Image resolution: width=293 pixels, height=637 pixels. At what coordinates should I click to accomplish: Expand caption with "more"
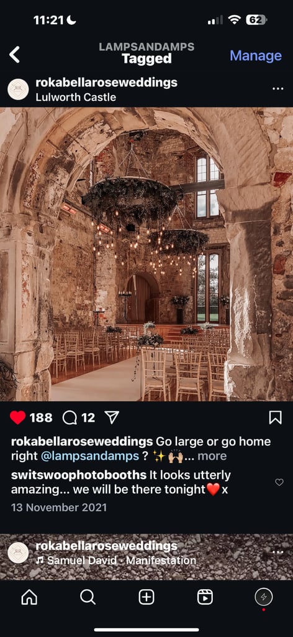[212, 456]
